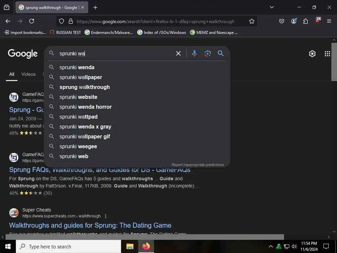
Task: Open File Explorer from the taskbar
Action: click(130, 246)
